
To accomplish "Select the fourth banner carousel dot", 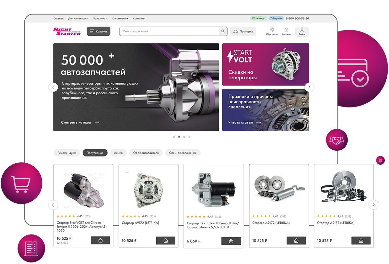I will click(189, 137).
